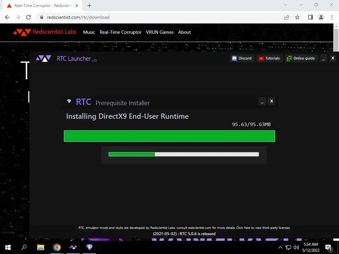
Task: Open the Windows notification center
Action: tap(329, 248)
